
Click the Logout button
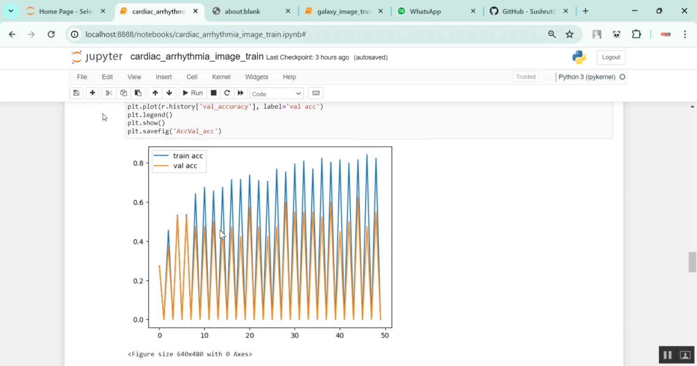coord(611,57)
